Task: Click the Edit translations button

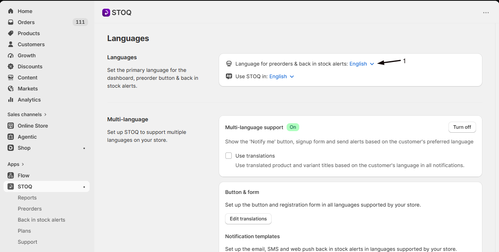Action: pyautogui.click(x=248, y=219)
